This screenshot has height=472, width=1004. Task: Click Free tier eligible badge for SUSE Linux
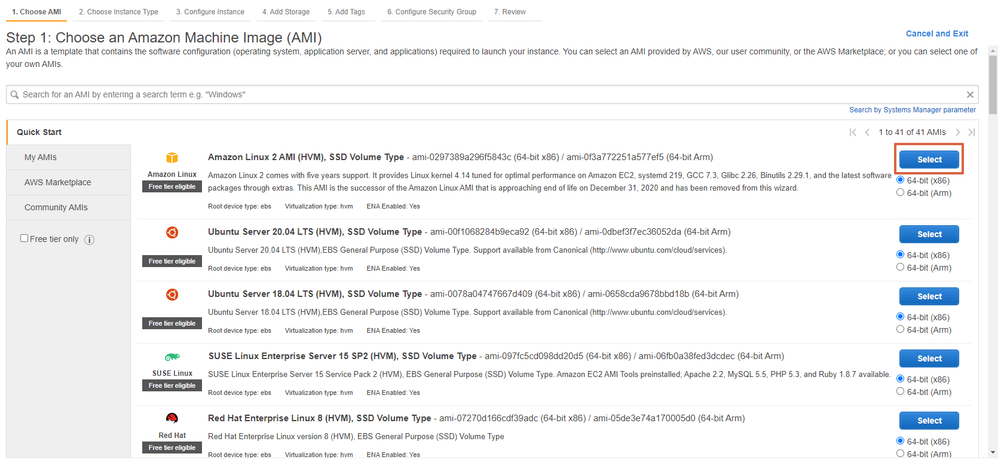click(172, 385)
